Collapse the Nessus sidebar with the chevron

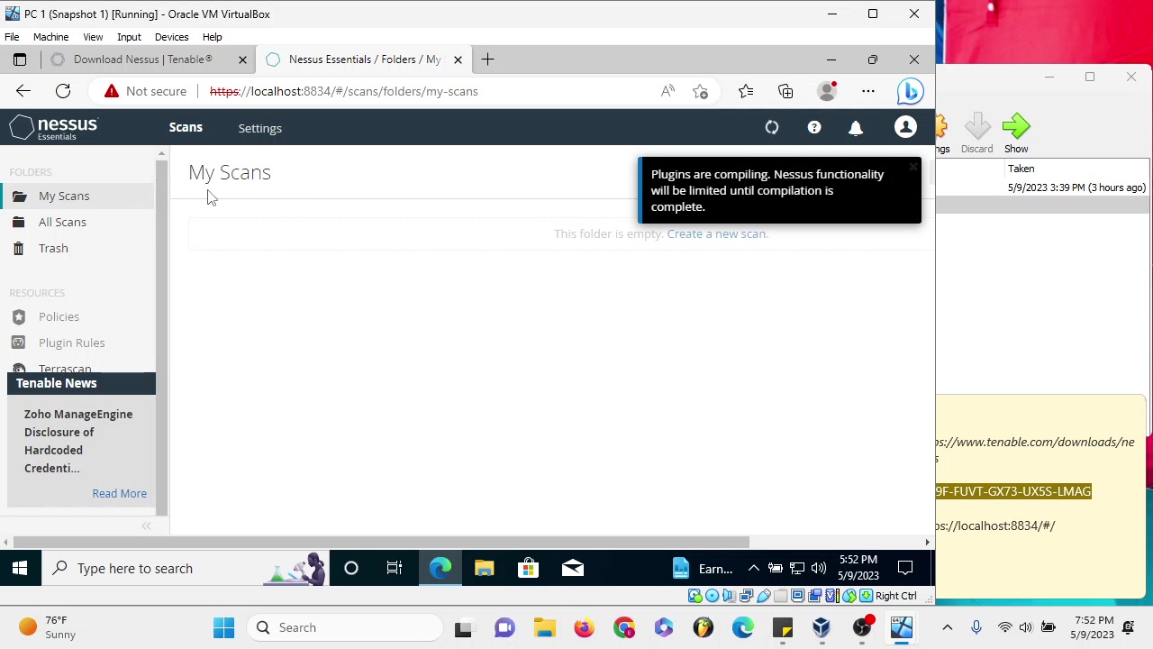click(x=146, y=526)
